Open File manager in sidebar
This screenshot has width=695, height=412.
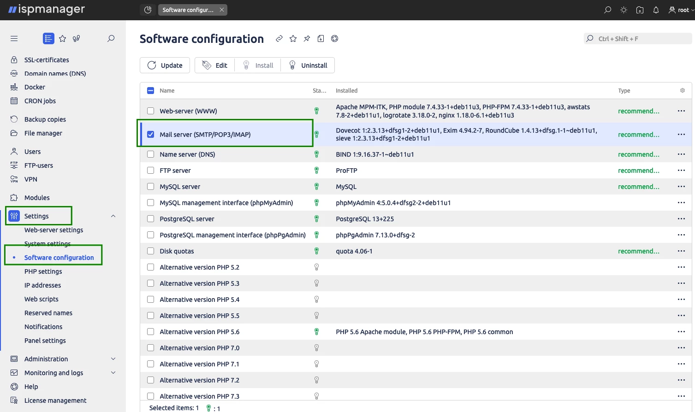click(x=43, y=133)
